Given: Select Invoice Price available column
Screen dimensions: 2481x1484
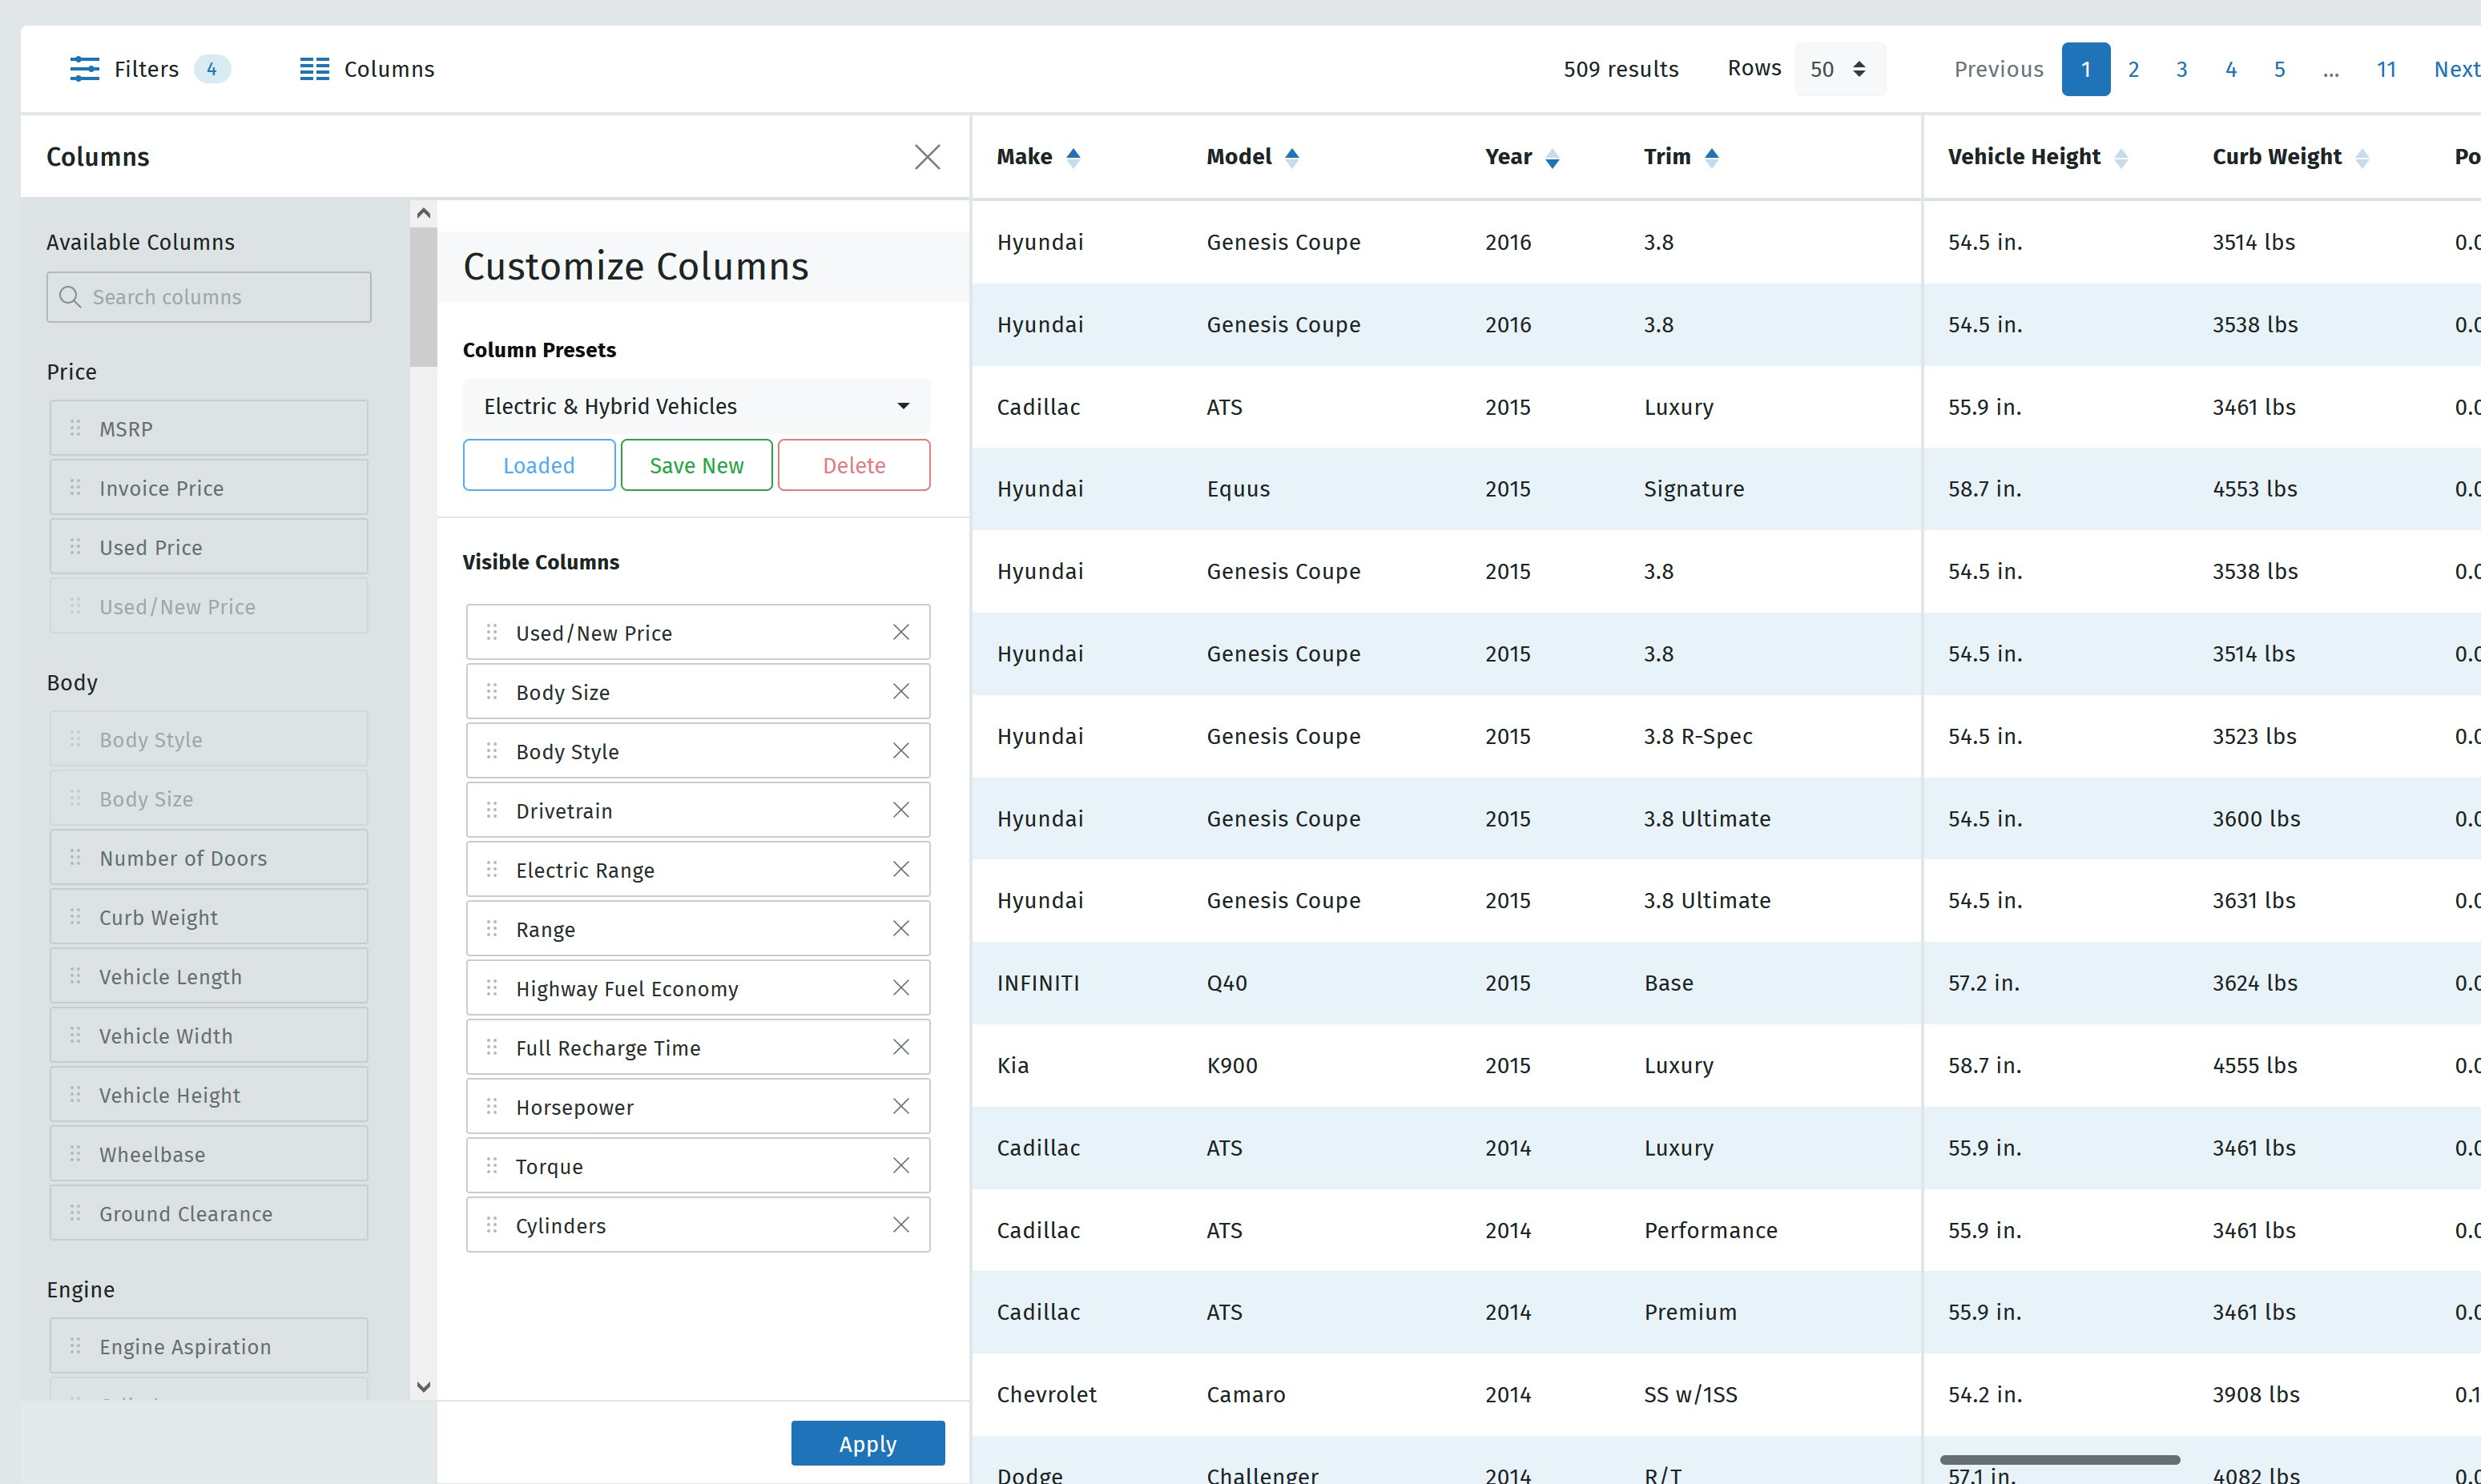Looking at the screenshot, I should click(209, 487).
